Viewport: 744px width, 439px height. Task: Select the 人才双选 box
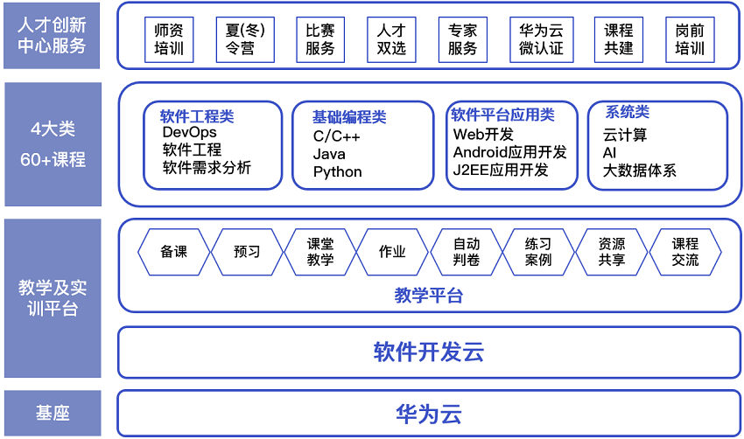[x=391, y=40]
